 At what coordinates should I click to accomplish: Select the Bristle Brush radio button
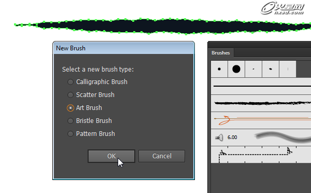(70, 121)
